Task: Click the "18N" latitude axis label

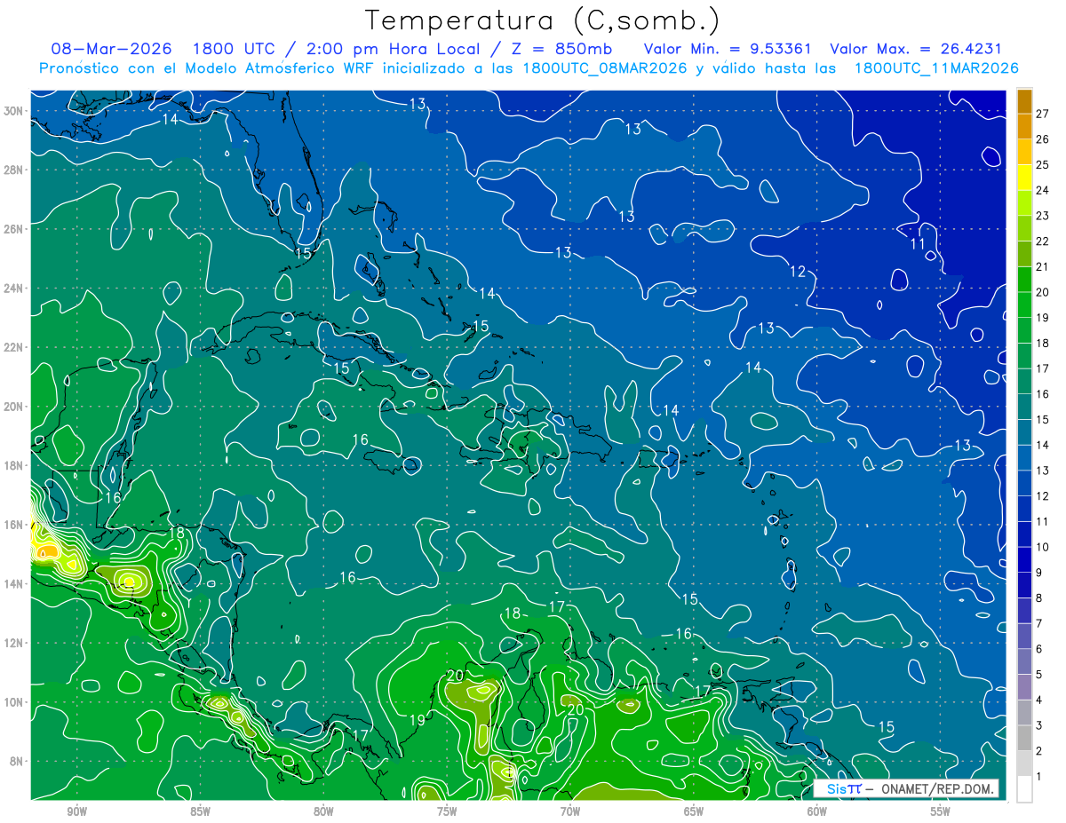Action: point(15,465)
